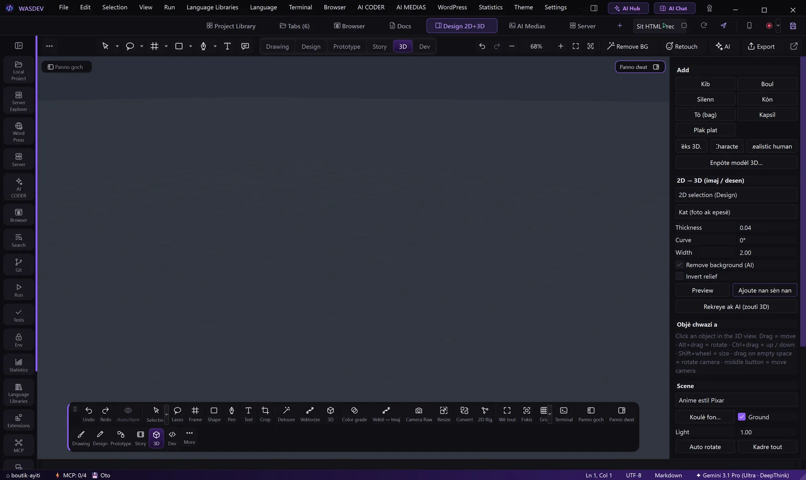Click the Auto rotate button
806x480 pixels.
point(705,447)
